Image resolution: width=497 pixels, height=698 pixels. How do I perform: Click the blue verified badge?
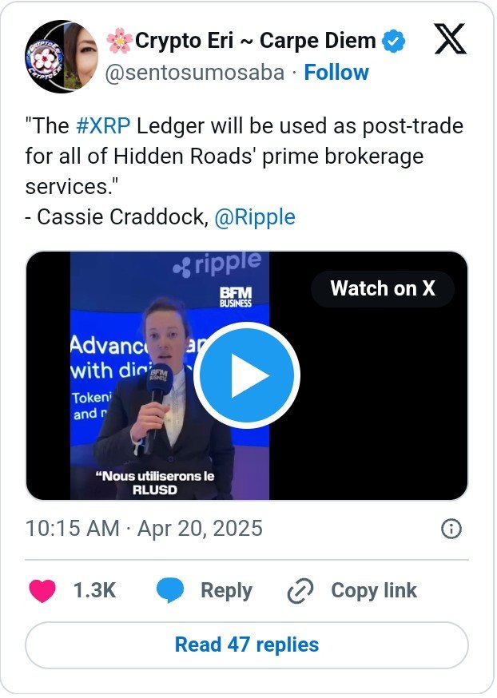(392, 39)
